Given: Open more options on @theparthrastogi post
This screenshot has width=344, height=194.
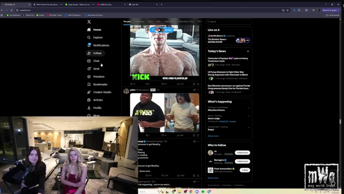Looking at the screenshot, I should pyautogui.click(x=198, y=141).
